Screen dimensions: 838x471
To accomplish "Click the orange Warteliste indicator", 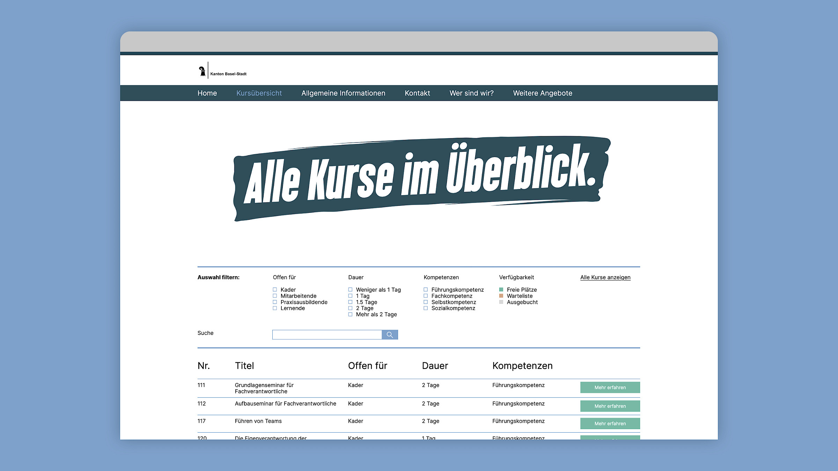I will 501,296.
